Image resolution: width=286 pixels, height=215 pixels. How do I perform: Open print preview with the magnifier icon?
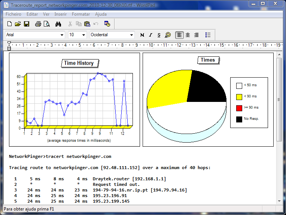point(47,24)
